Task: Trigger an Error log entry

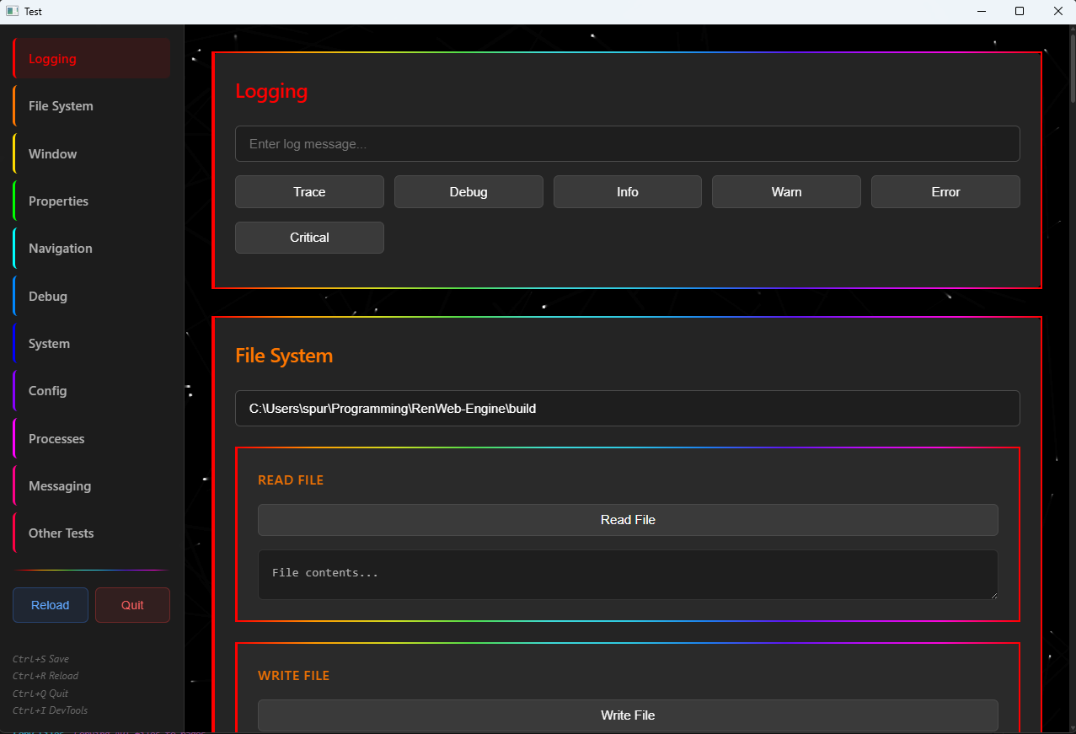Action: 945,191
